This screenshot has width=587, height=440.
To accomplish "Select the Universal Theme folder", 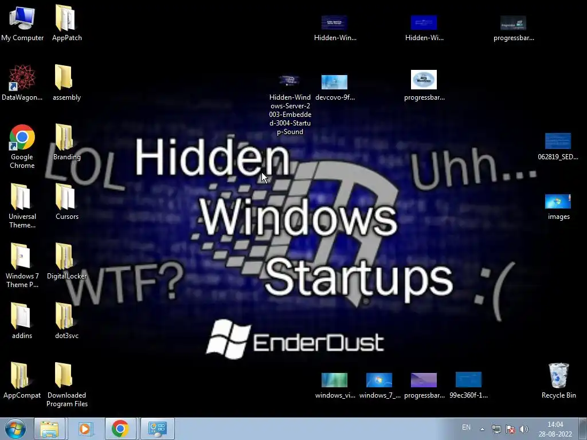I will point(22,206).
